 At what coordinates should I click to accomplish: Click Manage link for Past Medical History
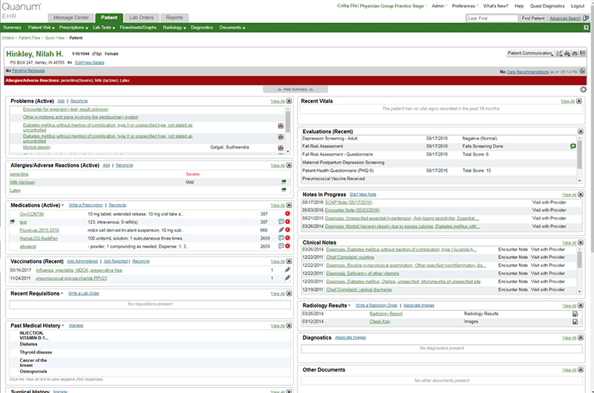pyautogui.click(x=76, y=326)
